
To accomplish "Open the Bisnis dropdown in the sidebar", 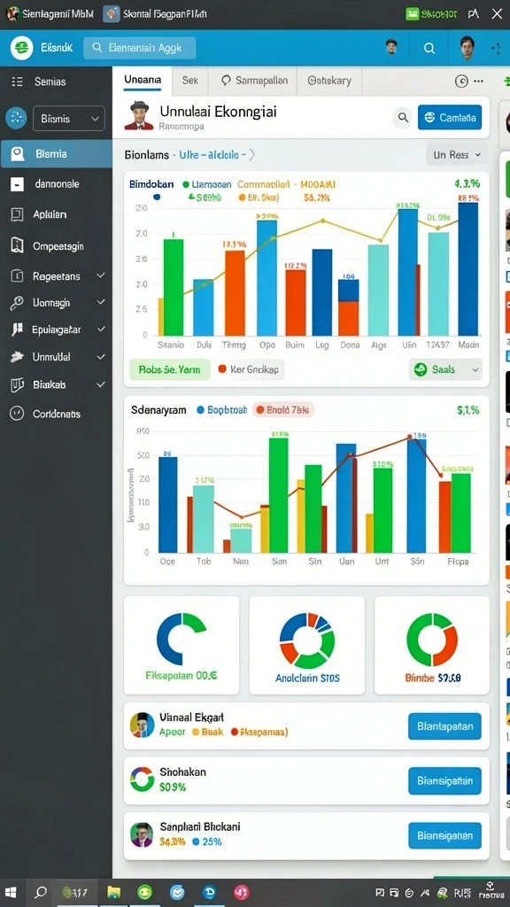I will point(69,119).
